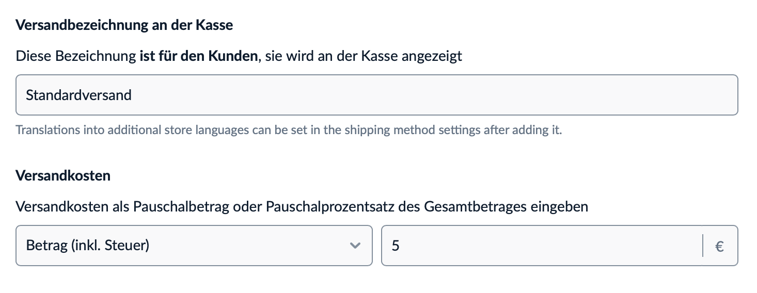
Task: Place cursor after the word Standardversand
Action: click(x=133, y=95)
